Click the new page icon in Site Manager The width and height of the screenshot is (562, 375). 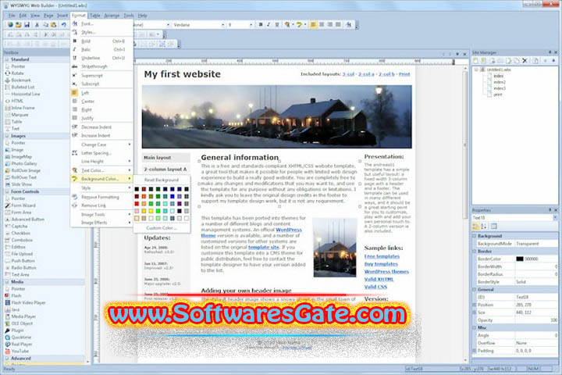tap(475, 61)
